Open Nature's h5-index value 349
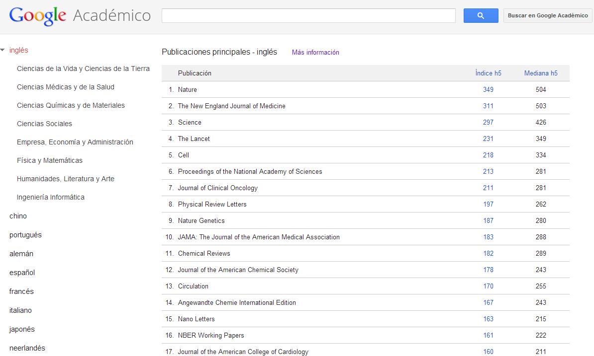The height and width of the screenshot is (356, 594). coord(488,89)
